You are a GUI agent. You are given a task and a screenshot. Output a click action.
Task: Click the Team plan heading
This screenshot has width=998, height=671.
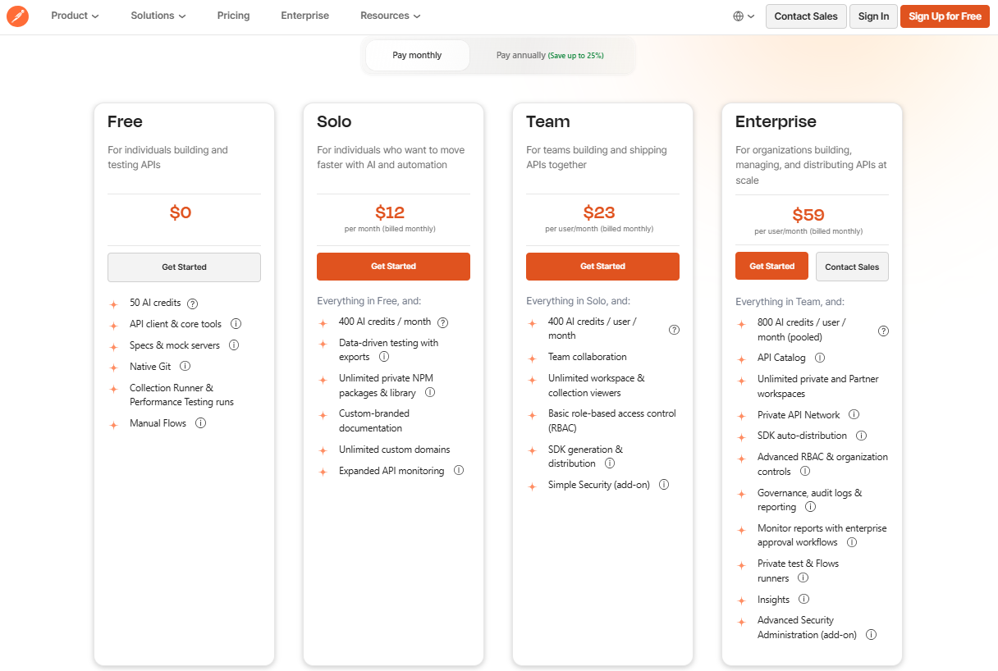548,121
